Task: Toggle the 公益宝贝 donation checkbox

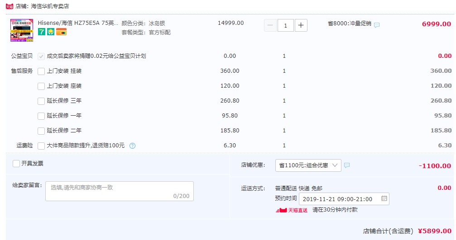Action: pos(41,56)
